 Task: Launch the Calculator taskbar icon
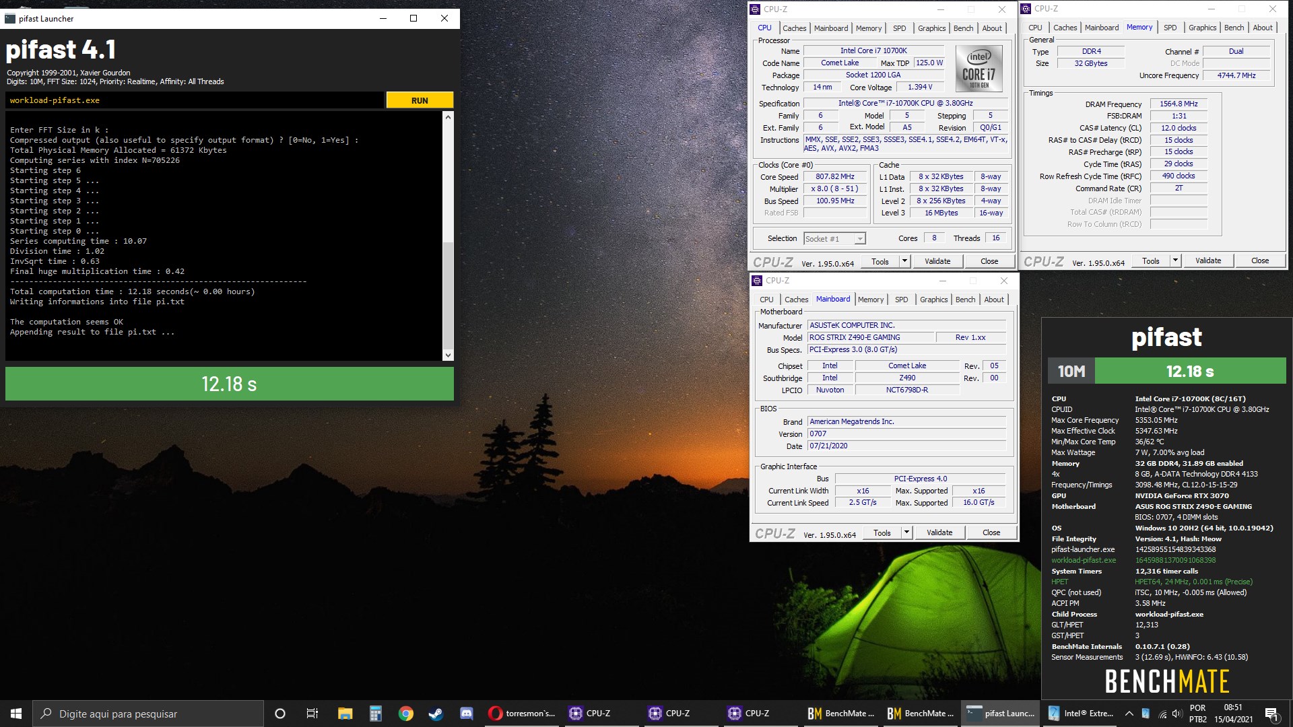tap(375, 714)
